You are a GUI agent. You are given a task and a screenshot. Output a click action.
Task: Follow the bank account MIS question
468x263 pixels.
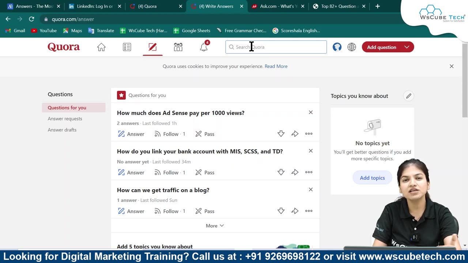coord(170,172)
